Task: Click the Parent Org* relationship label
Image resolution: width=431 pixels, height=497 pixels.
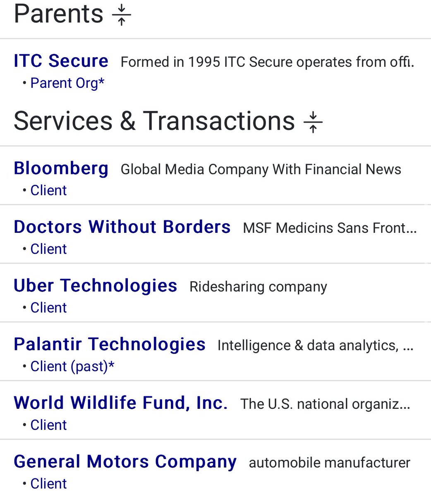Action: click(x=67, y=83)
